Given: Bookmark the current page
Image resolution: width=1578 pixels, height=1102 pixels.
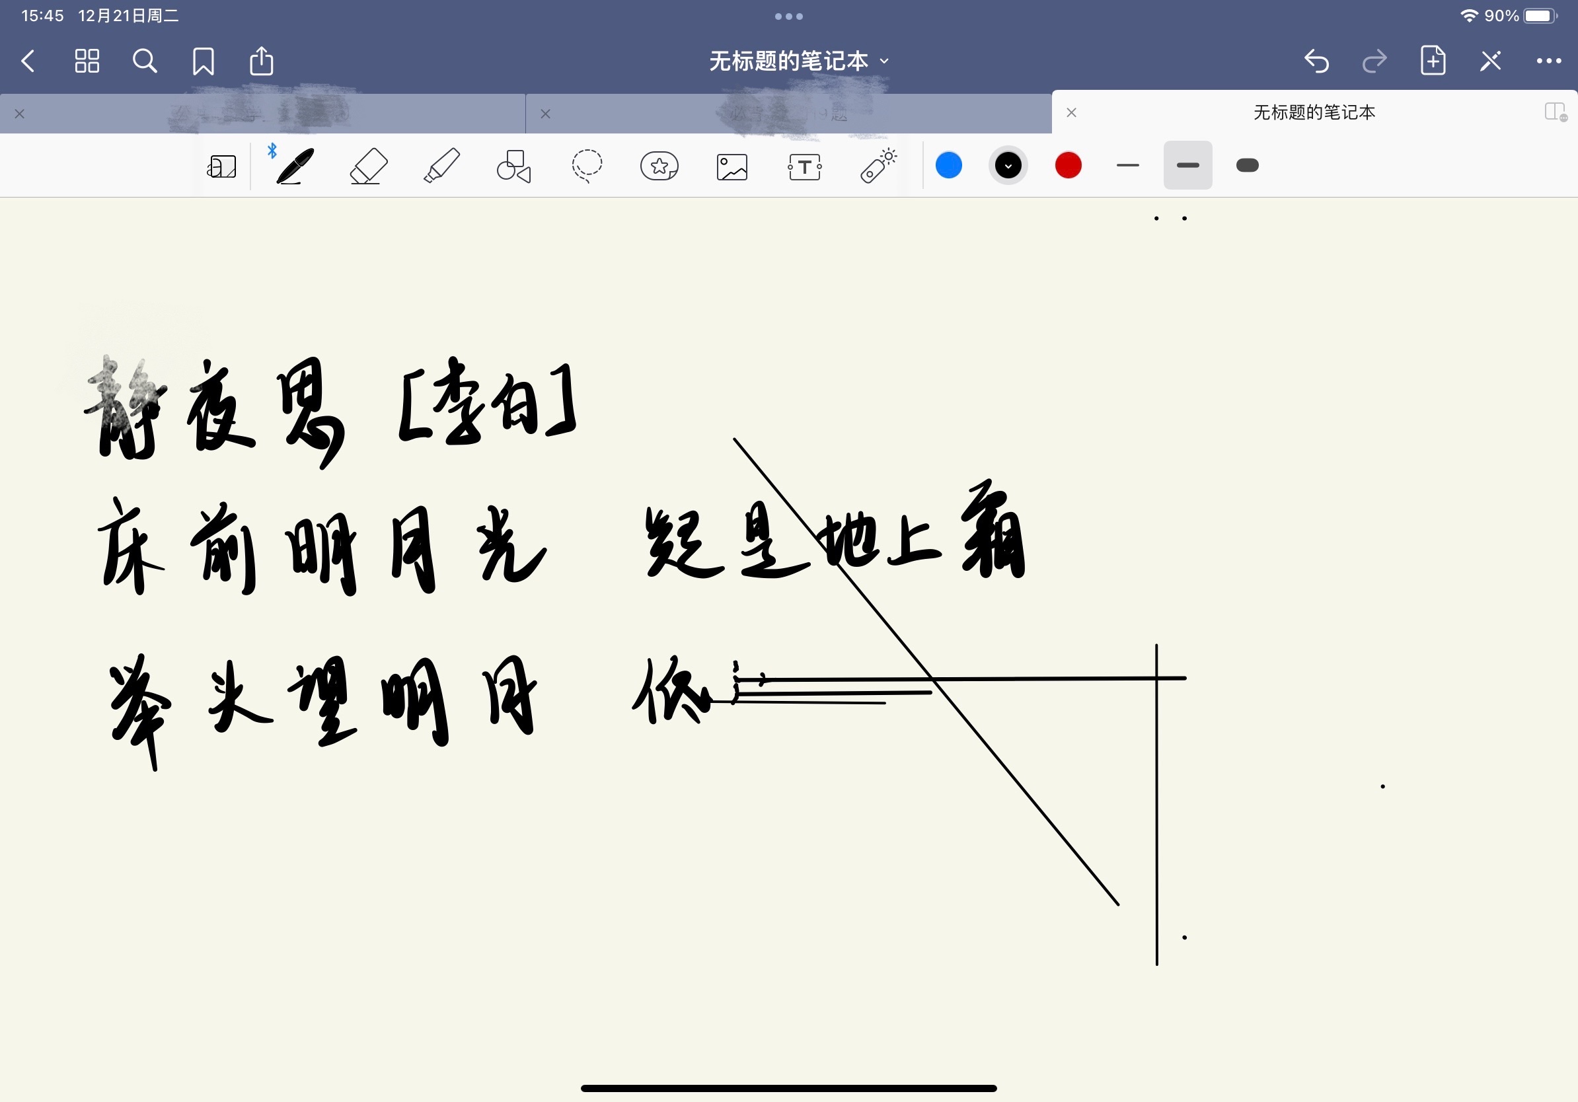Looking at the screenshot, I should [x=204, y=61].
